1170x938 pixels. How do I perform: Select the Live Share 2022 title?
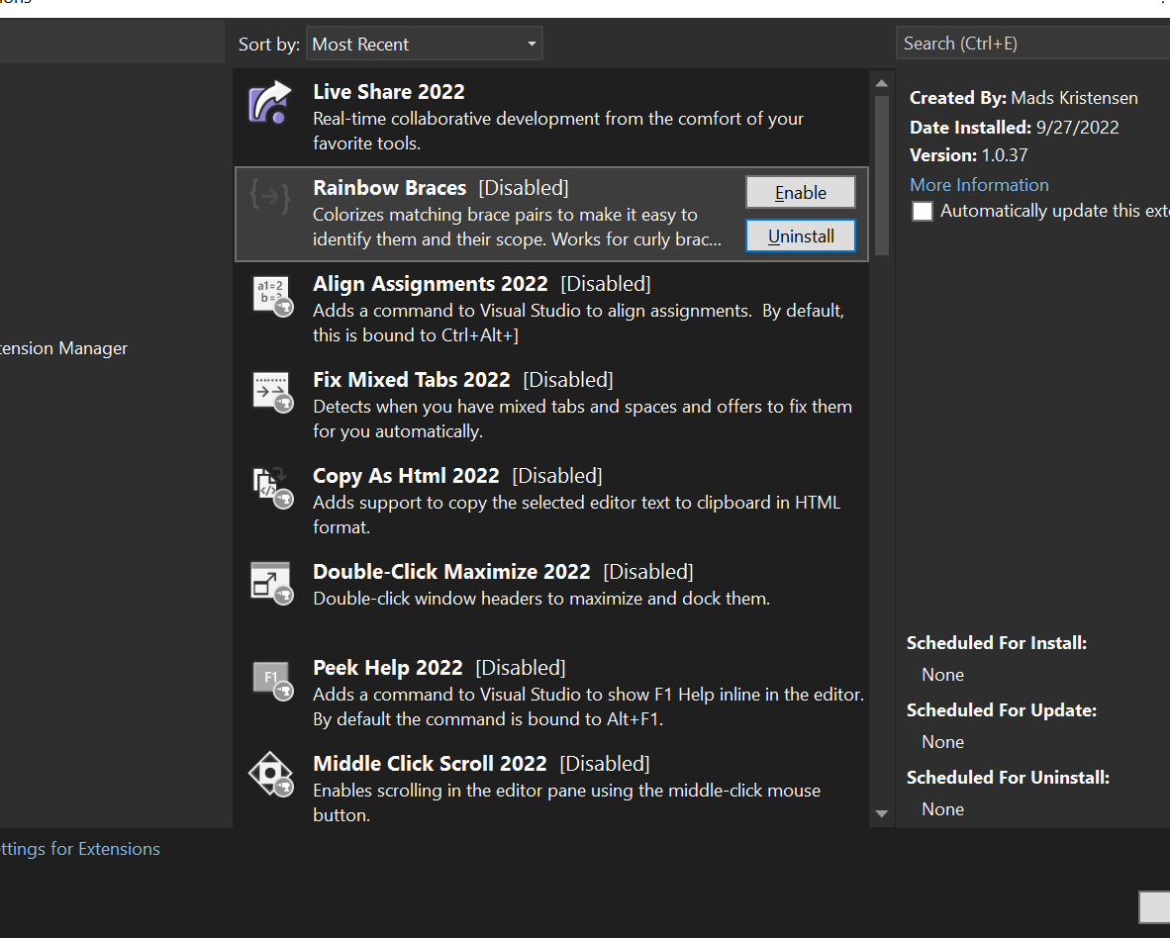click(x=389, y=92)
